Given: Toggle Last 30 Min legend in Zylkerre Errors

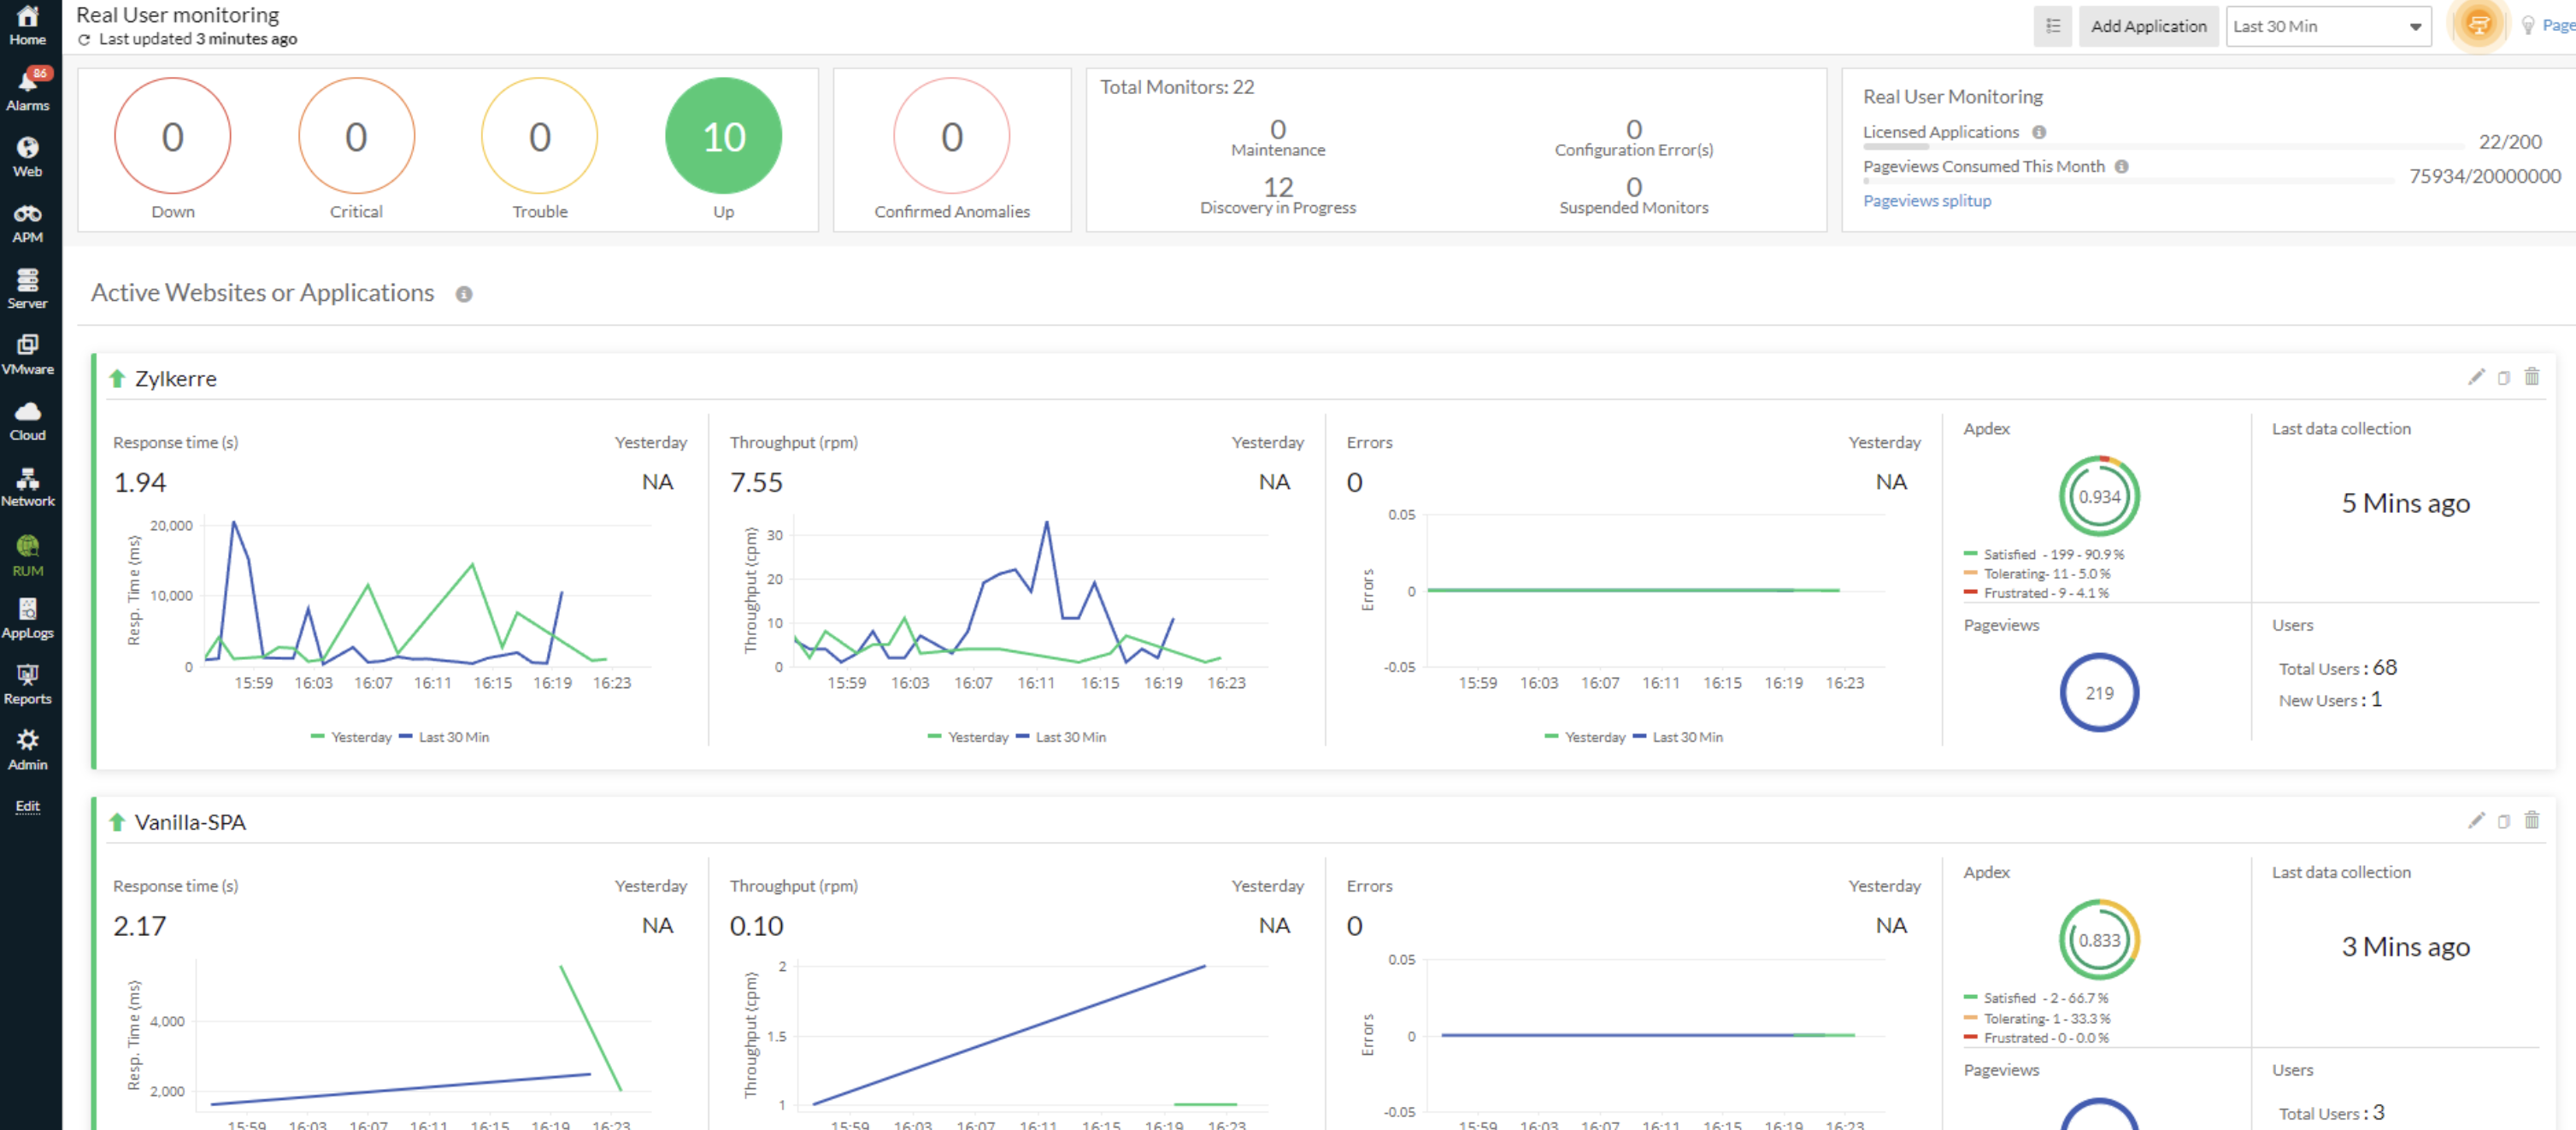Looking at the screenshot, I should (x=1677, y=737).
